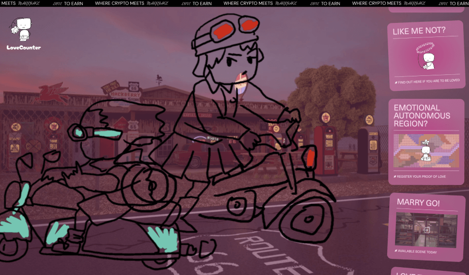Click the enter-door icon on scene thumbnail
The width and height of the screenshot is (469, 275).
coord(427,230)
